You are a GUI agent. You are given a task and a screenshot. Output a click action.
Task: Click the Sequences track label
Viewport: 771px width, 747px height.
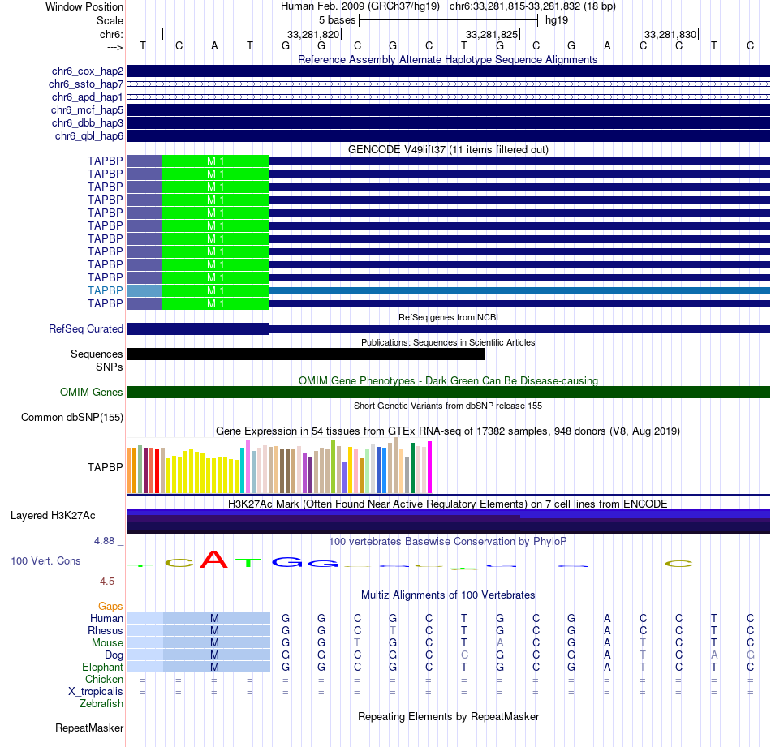[97, 354]
